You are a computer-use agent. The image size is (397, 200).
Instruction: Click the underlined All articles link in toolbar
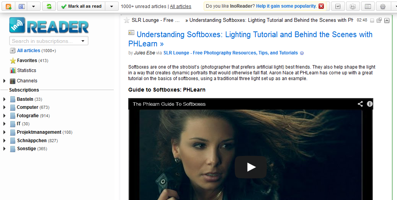(181, 7)
